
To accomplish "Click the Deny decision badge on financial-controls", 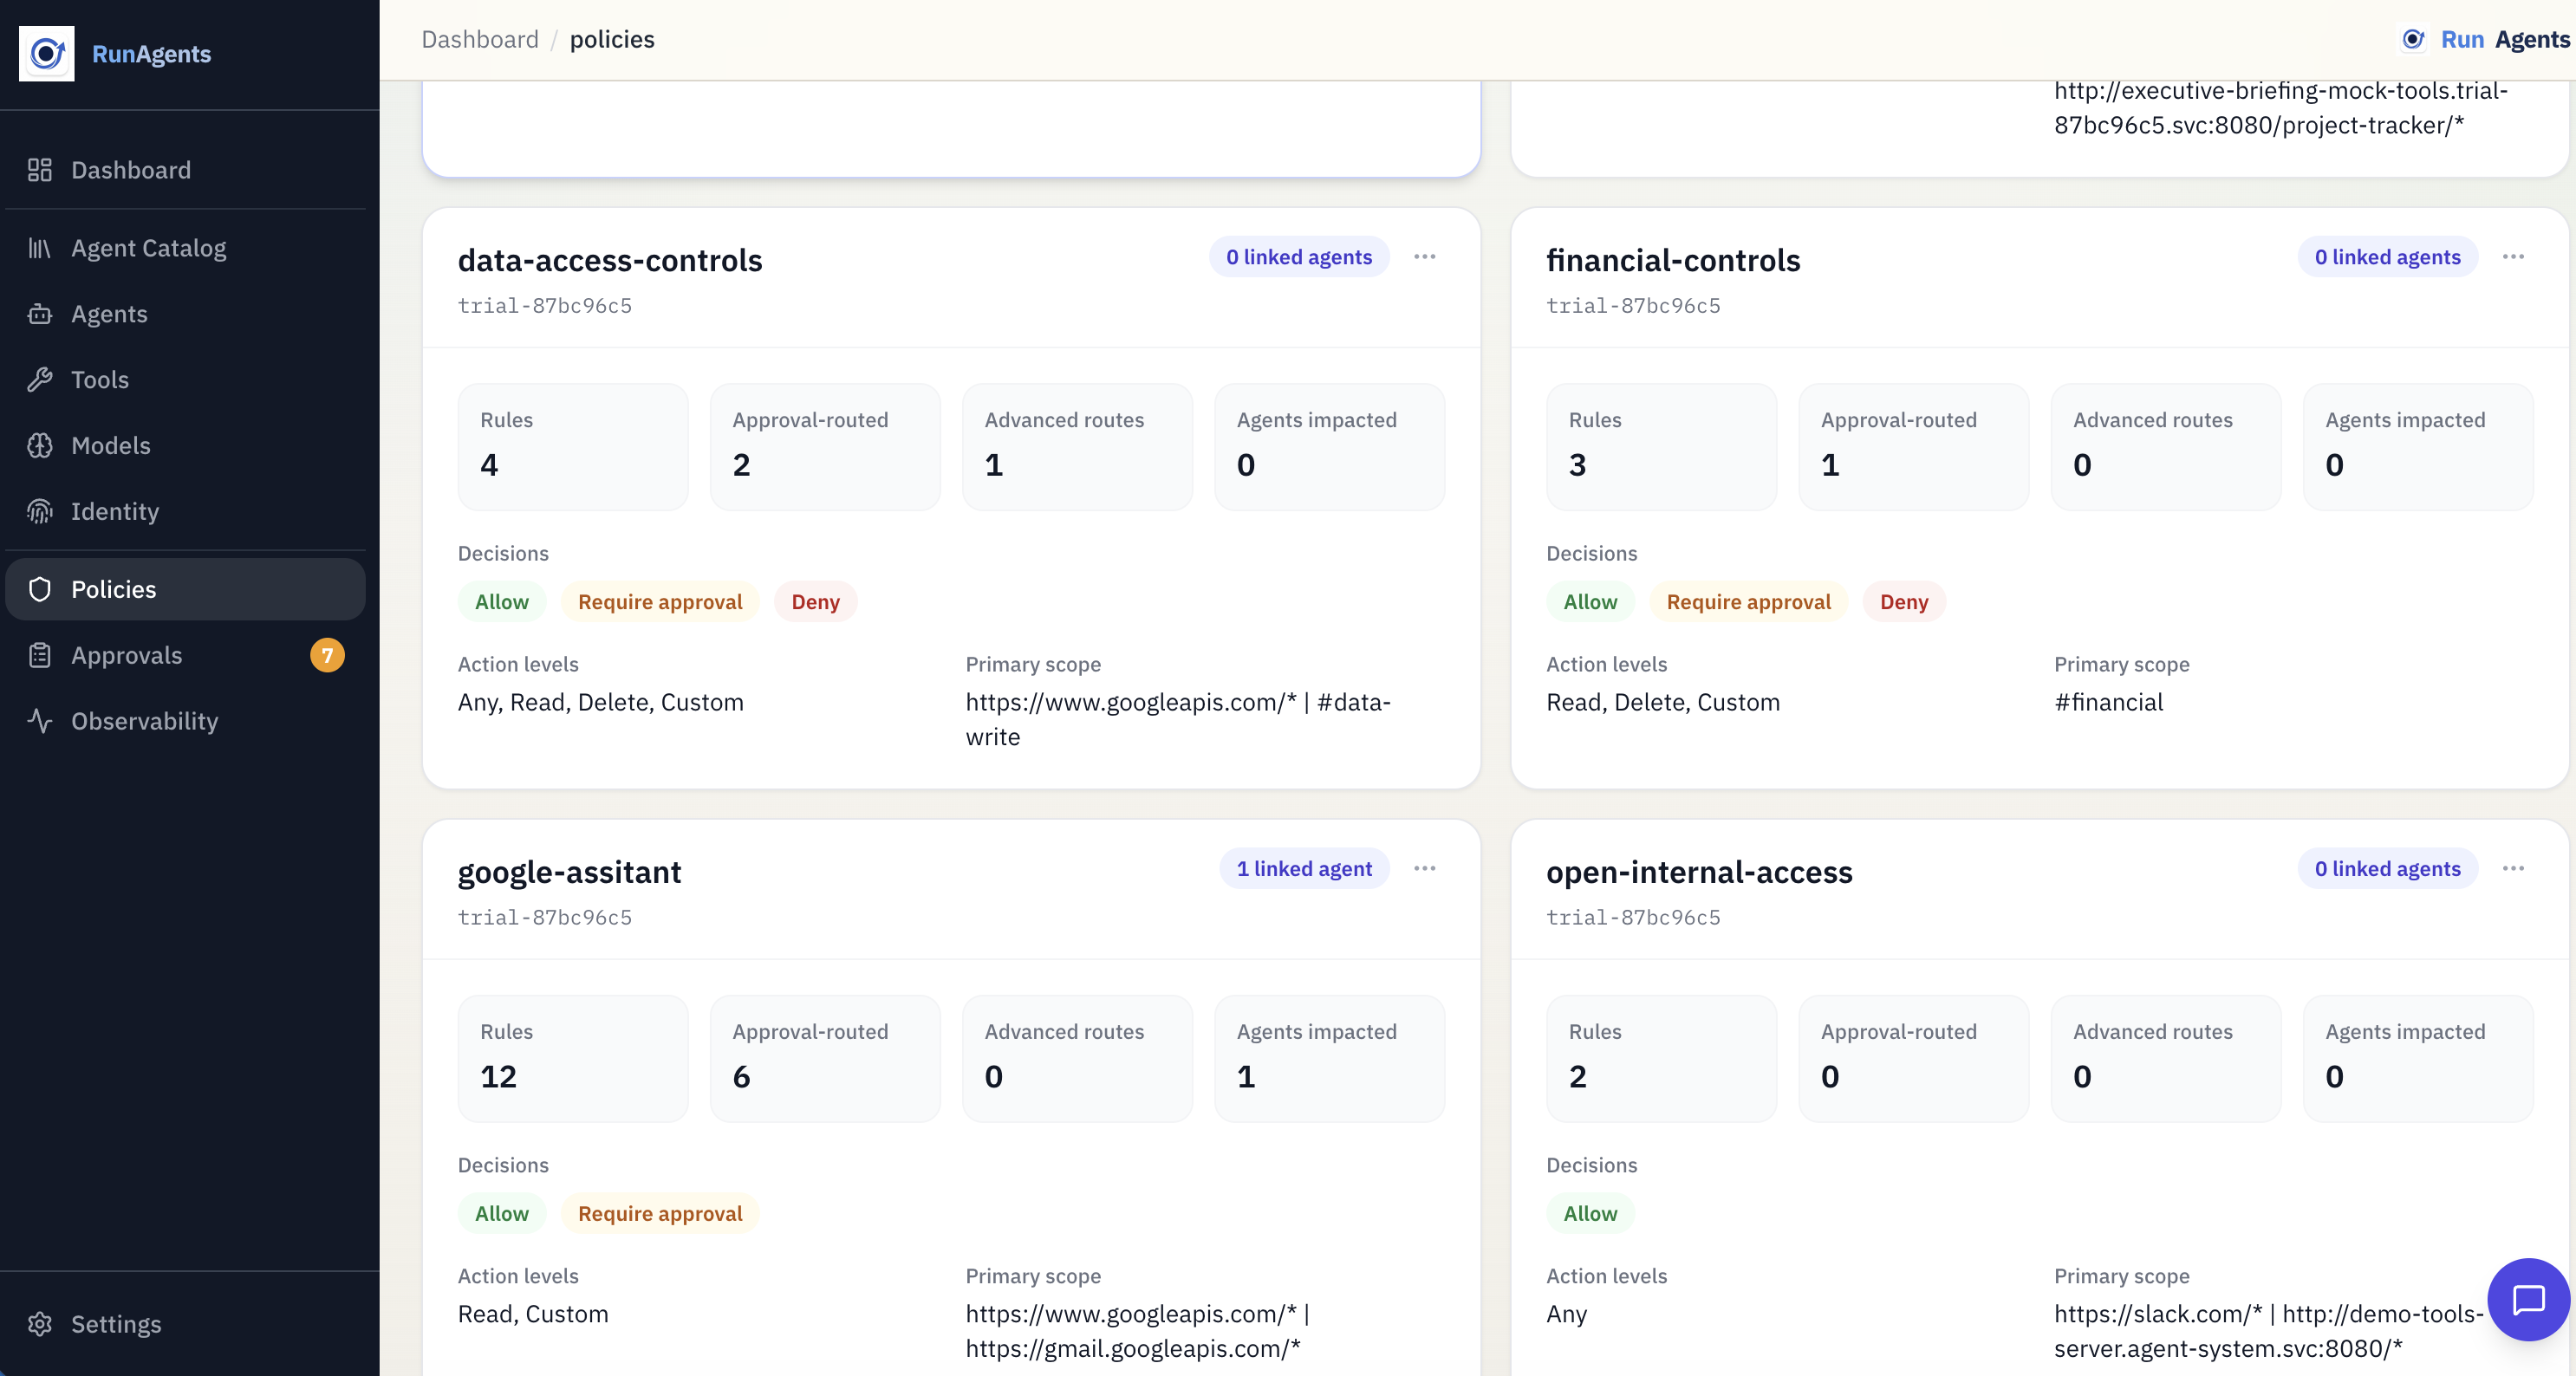I will click(1903, 601).
